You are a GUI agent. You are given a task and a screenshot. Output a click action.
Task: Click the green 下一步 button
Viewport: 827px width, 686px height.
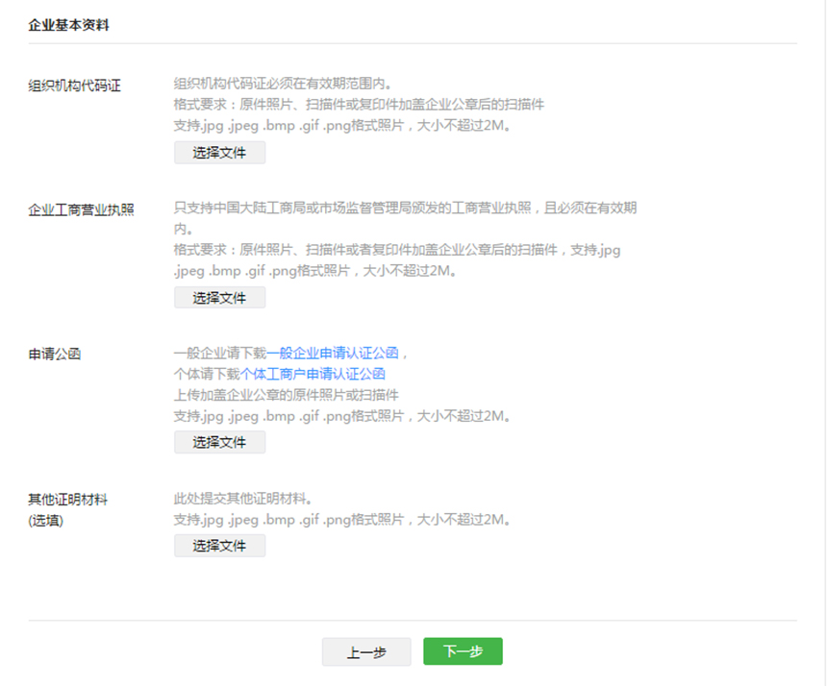tap(463, 651)
